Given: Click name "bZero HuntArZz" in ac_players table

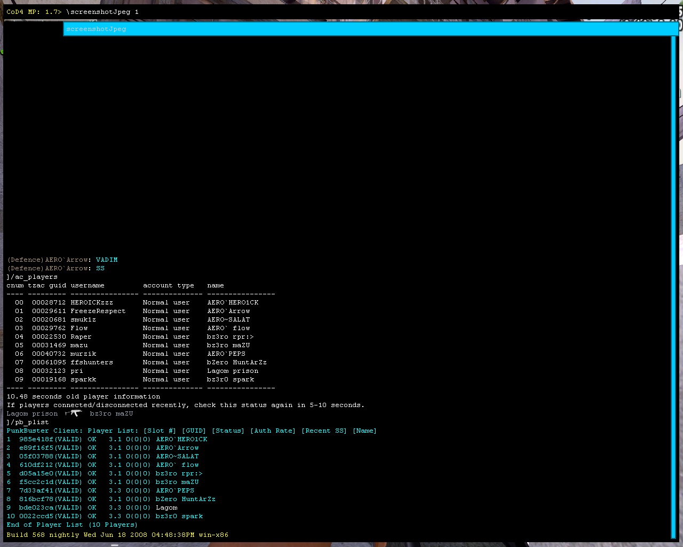Looking at the screenshot, I should 237,362.
